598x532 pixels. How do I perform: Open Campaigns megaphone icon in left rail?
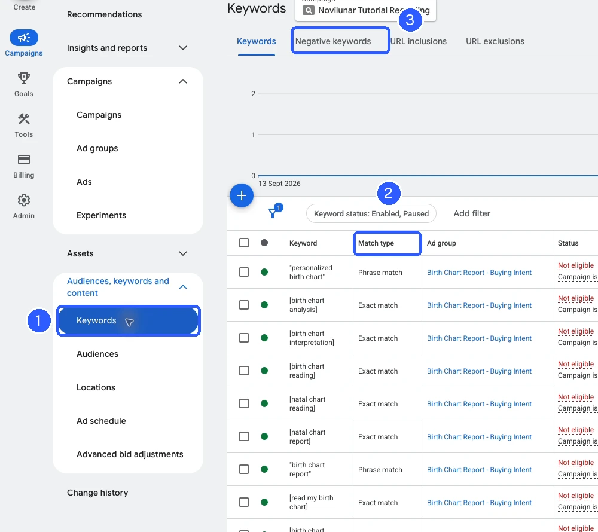tap(24, 38)
